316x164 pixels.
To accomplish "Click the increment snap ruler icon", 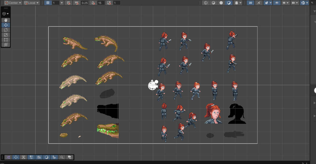I will click(x=77, y=3).
